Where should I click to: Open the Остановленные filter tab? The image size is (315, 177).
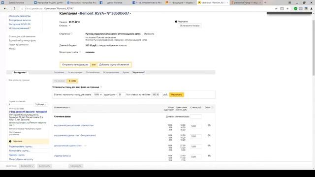tap(111, 72)
